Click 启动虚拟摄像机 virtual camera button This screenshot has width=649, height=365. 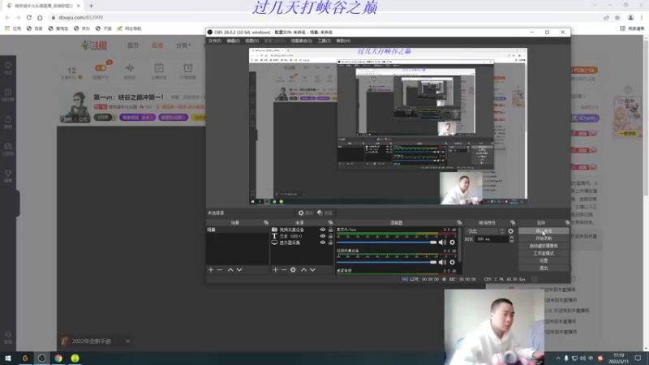click(544, 246)
